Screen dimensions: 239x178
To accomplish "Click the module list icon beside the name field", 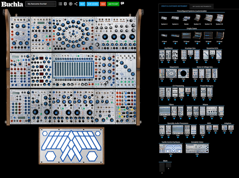I will coord(60,4).
